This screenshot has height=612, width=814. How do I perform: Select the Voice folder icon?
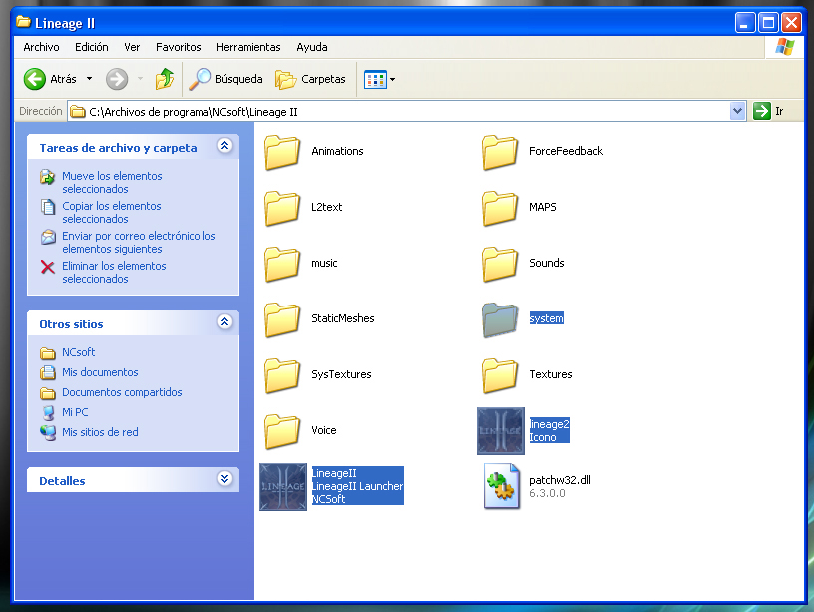pyautogui.click(x=282, y=431)
